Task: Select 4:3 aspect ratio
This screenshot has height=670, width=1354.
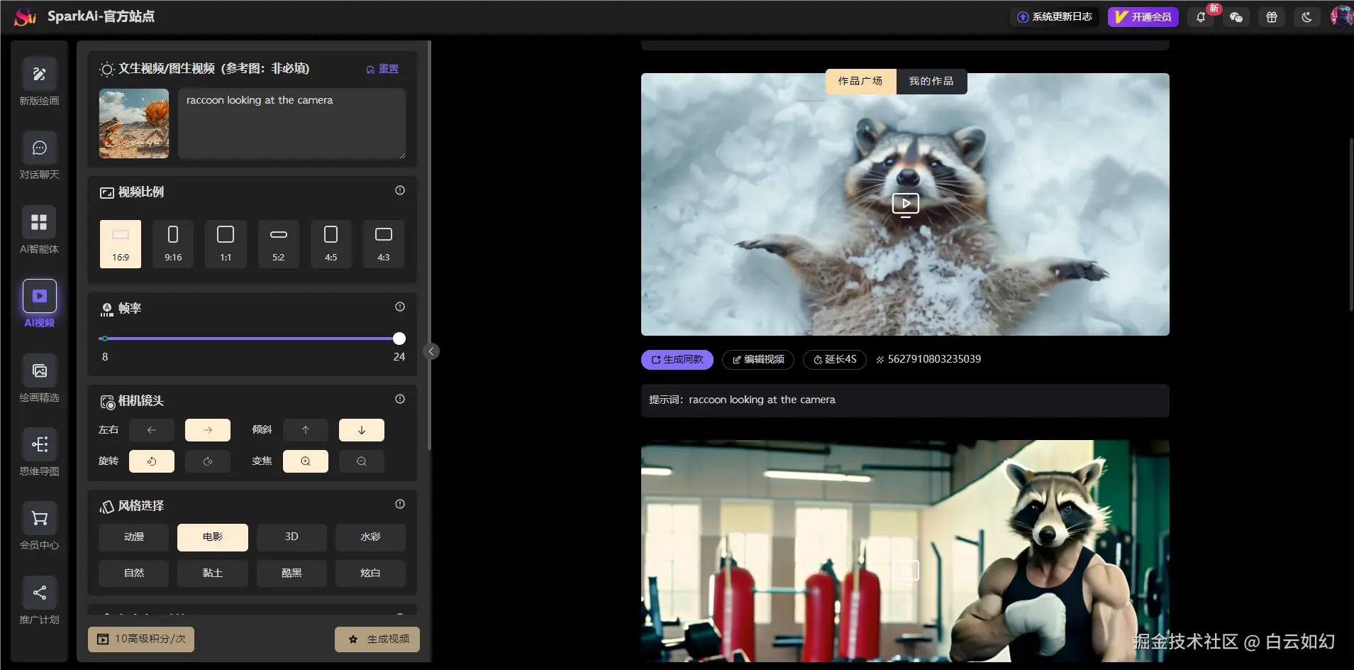Action: (384, 243)
